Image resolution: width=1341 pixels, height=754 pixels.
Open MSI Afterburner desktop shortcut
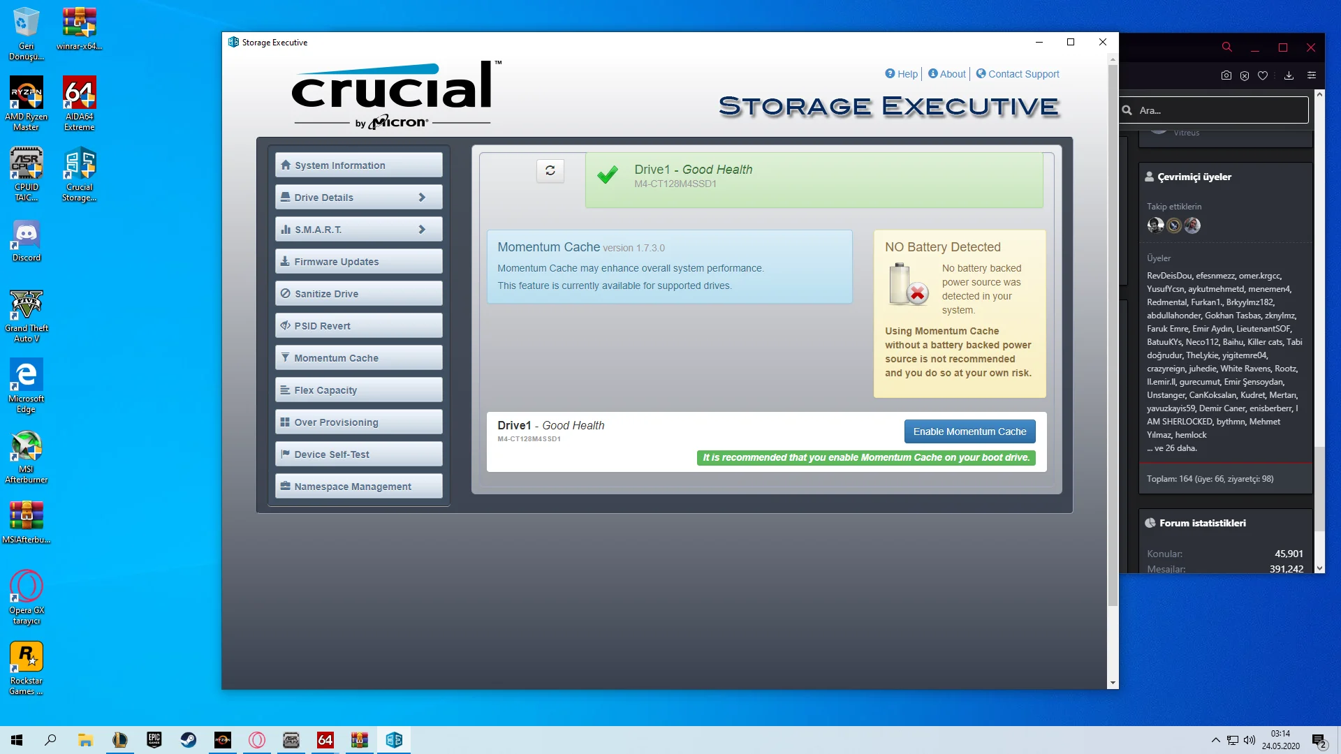point(27,457)
